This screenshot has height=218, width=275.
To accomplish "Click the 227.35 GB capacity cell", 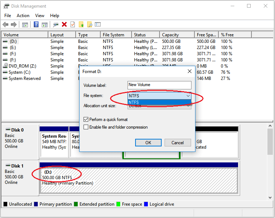I will (171, 48).
